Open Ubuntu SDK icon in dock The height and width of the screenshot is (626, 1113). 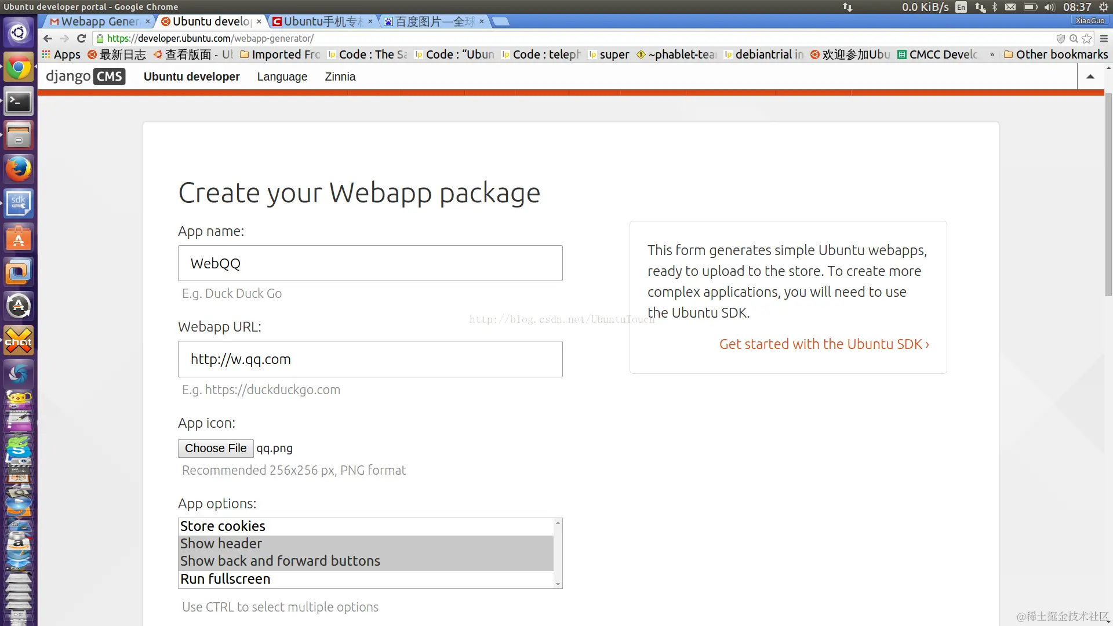19,203
